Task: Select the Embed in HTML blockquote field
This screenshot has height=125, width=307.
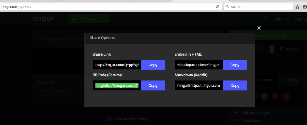Action: point(199,65)
